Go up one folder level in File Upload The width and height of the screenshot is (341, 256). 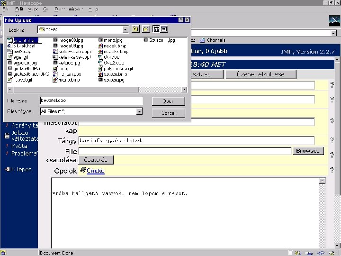click(135, 29)
